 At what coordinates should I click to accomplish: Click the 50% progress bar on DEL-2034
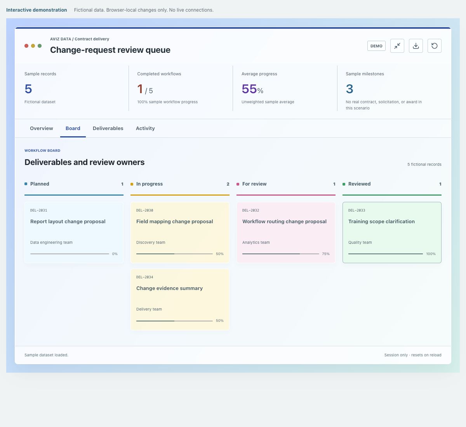tap(174, 321)
